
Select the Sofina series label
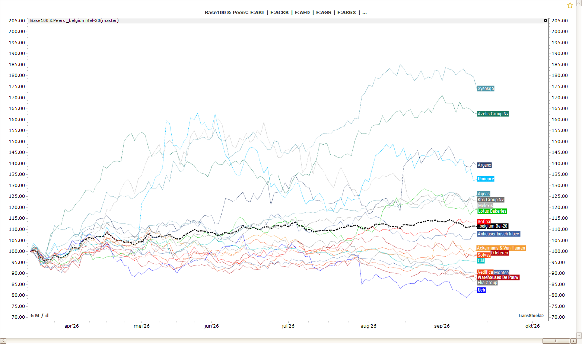point(484,222)
